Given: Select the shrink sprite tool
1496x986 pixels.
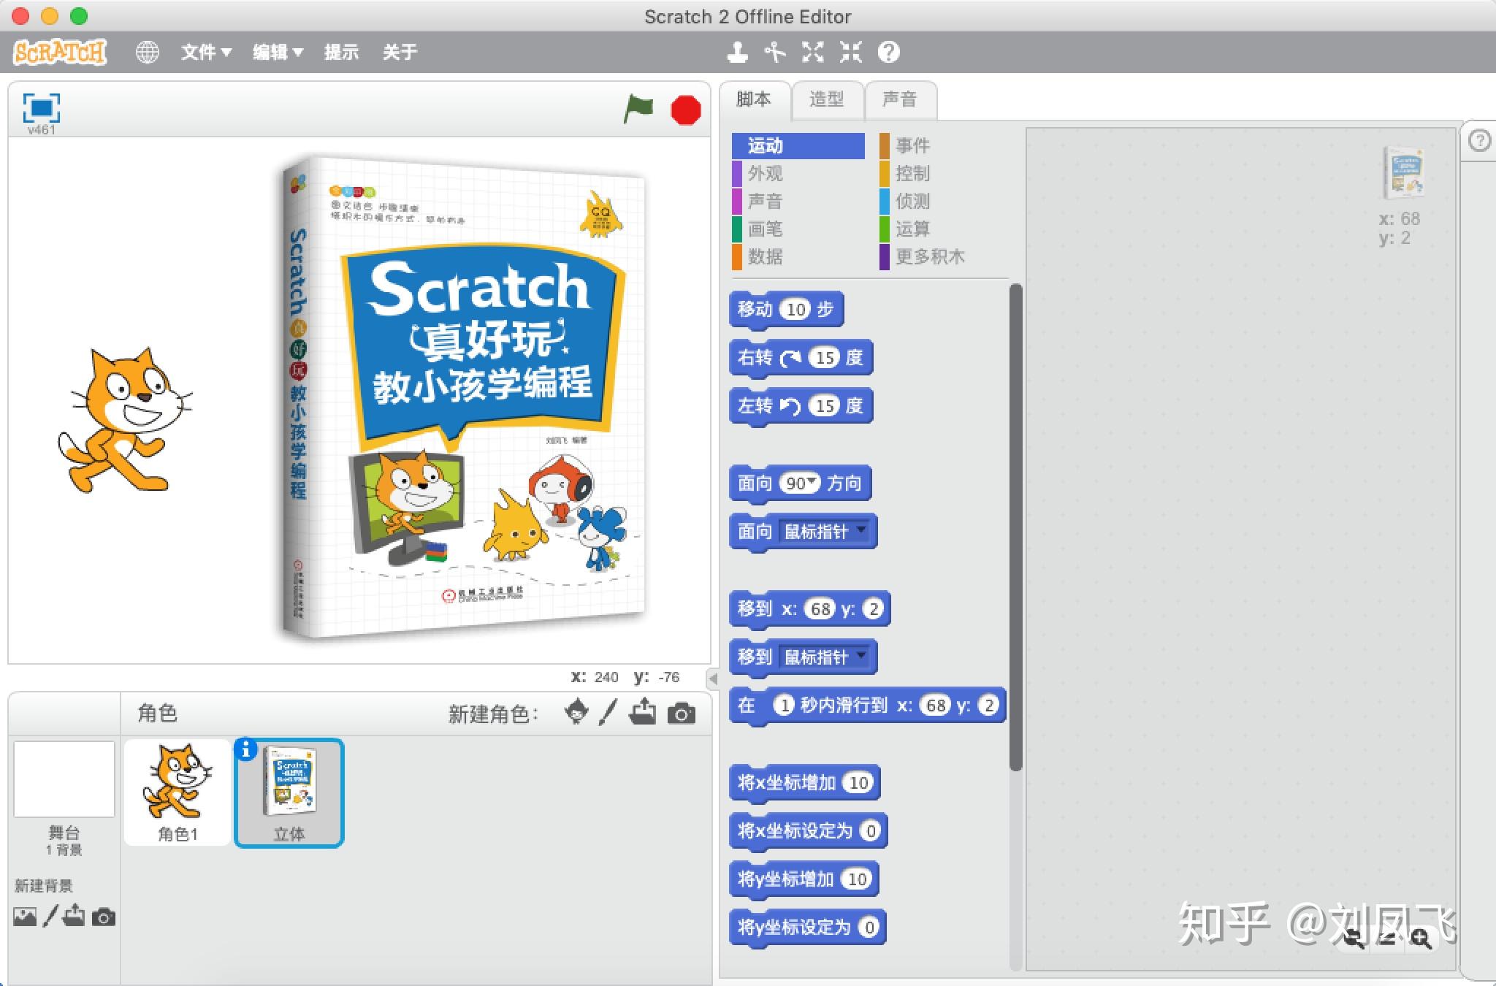Looking at the screenshot, I should [x=851, y=53].
